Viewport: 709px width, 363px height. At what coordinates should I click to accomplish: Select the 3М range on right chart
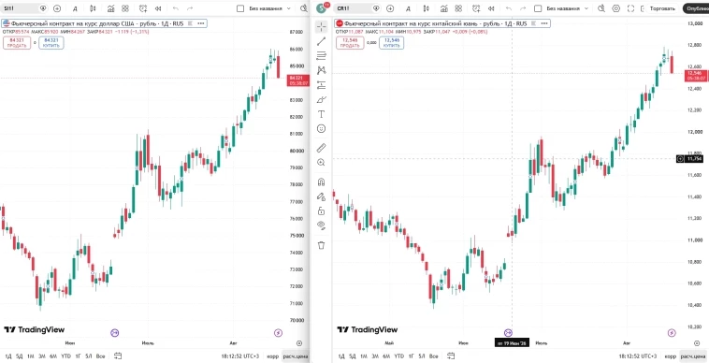pyautogui.click(x=375, y=356)
